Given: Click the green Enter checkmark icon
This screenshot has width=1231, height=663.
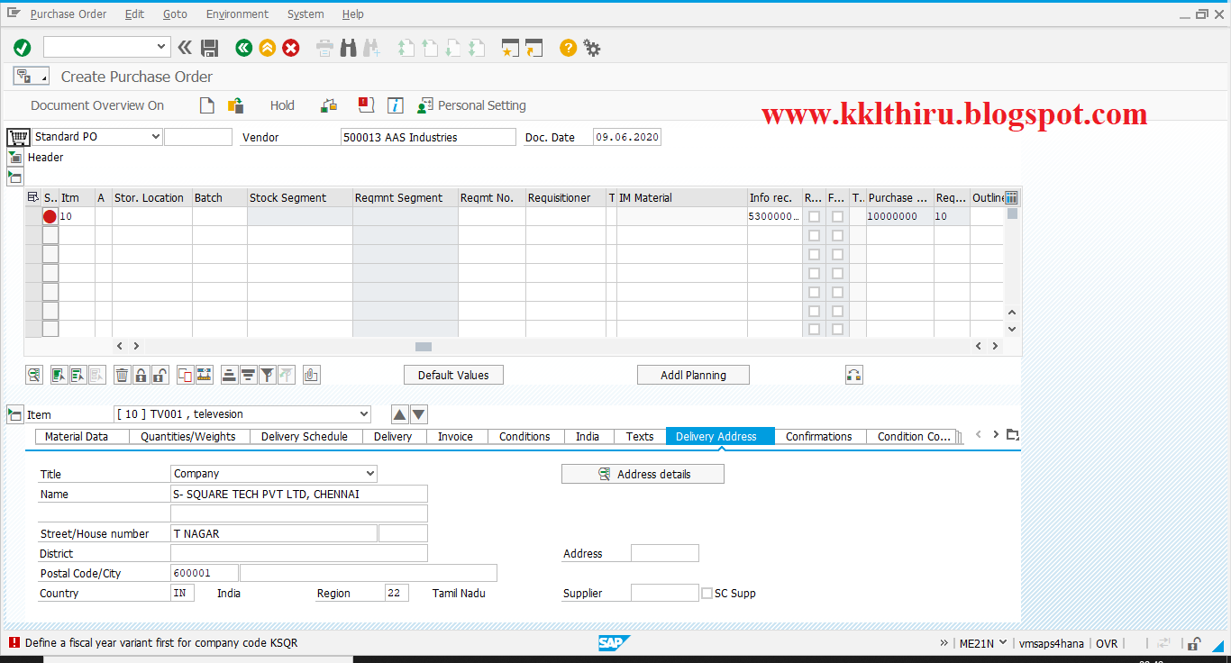Looking at the screenshot, I should click(x=23, y=48).
